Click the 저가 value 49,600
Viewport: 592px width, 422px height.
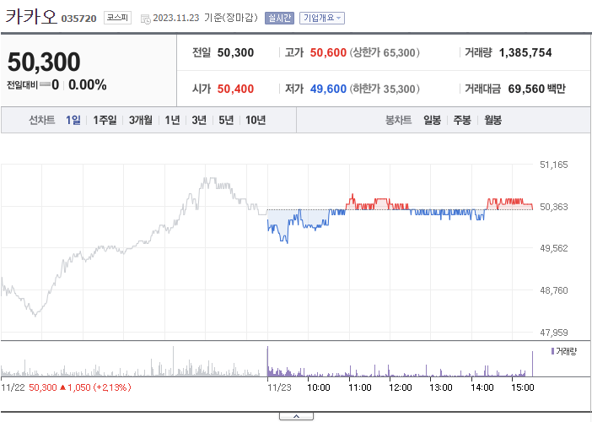(x=328, y=89)
